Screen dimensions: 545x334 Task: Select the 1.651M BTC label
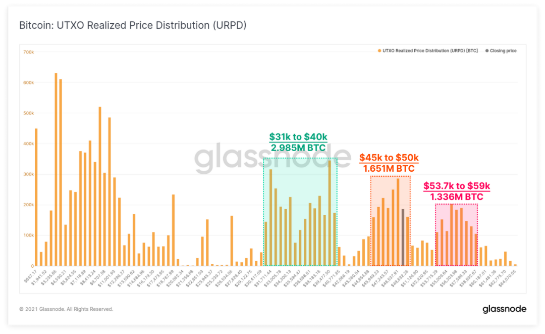[389, 169]
